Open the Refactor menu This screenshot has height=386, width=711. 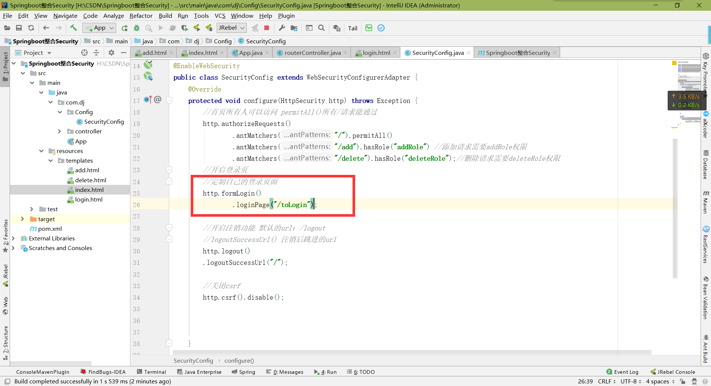pyautogui.click(x=141, y=16)
